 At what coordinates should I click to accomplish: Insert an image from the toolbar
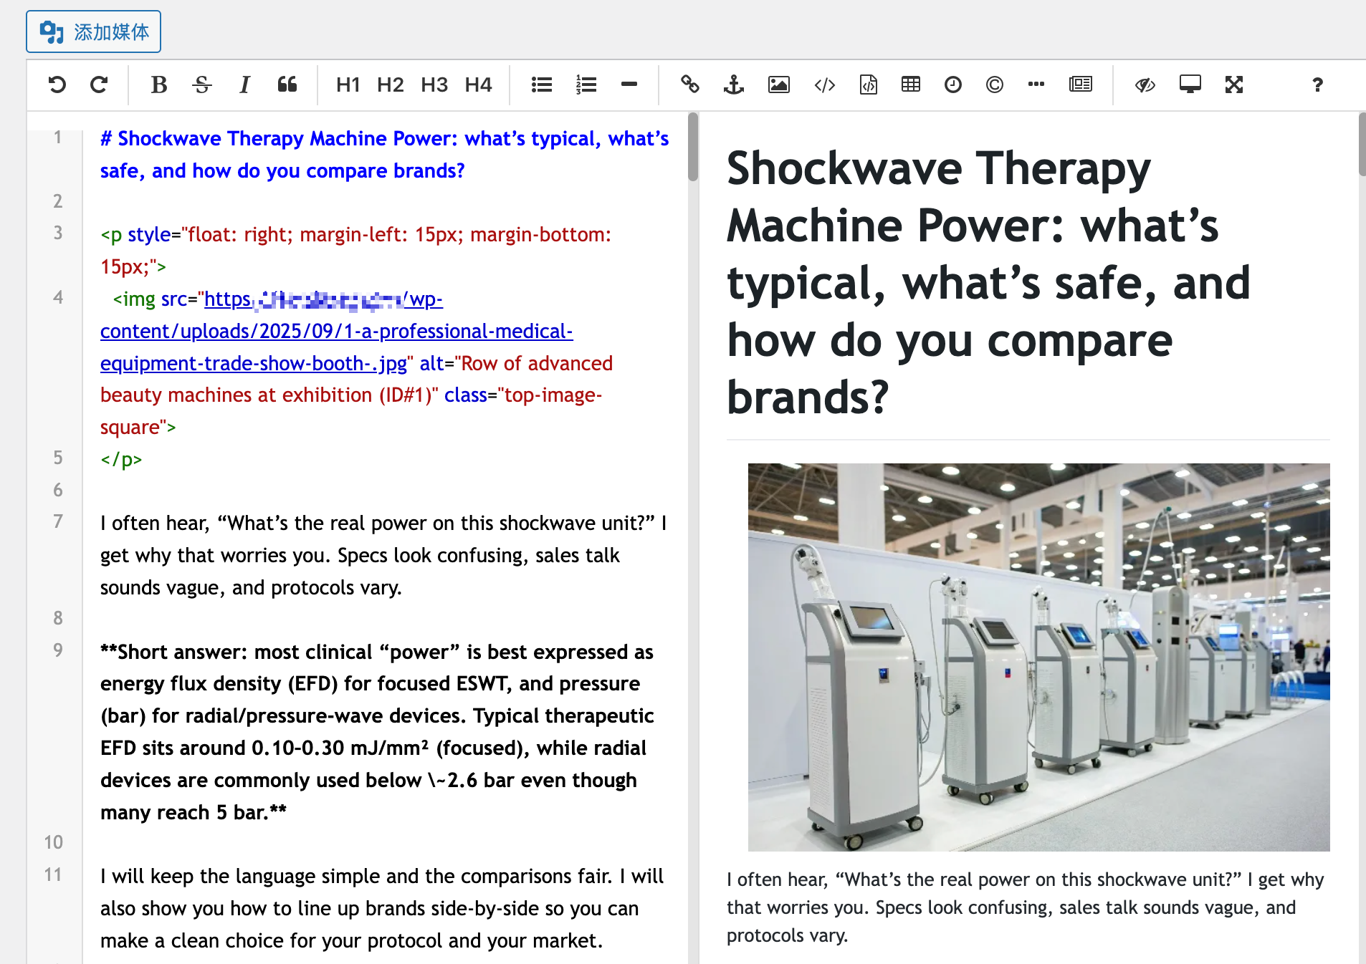pos(779,85)
